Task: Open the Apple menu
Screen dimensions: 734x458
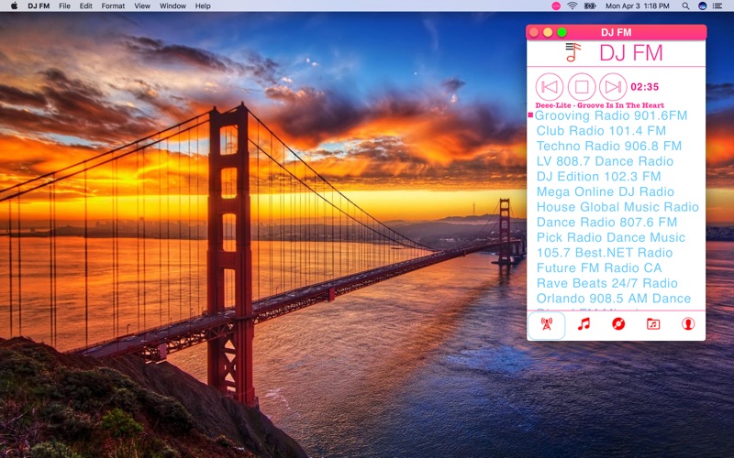Action: (14, 6)
